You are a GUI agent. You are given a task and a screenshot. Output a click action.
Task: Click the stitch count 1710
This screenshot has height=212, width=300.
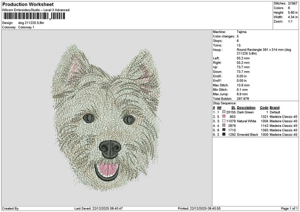[x=231, y=130]
